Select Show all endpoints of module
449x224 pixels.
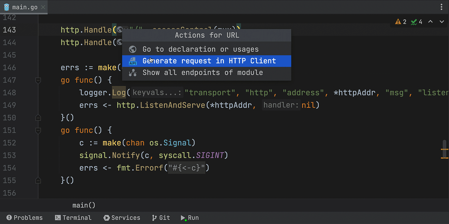pos(203,73)
